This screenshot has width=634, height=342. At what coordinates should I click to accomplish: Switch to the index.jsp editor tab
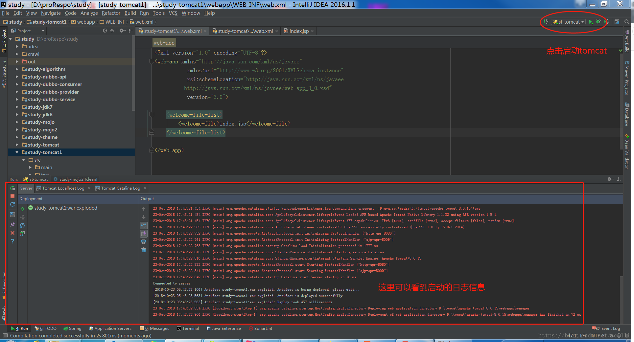pos(299,31)
